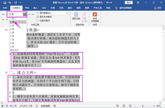Switch to the 引用 tab
Screen dimensions: 165x108
tap(61, 8)
